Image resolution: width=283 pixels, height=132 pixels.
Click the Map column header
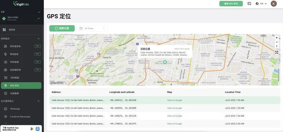[169, 92]
